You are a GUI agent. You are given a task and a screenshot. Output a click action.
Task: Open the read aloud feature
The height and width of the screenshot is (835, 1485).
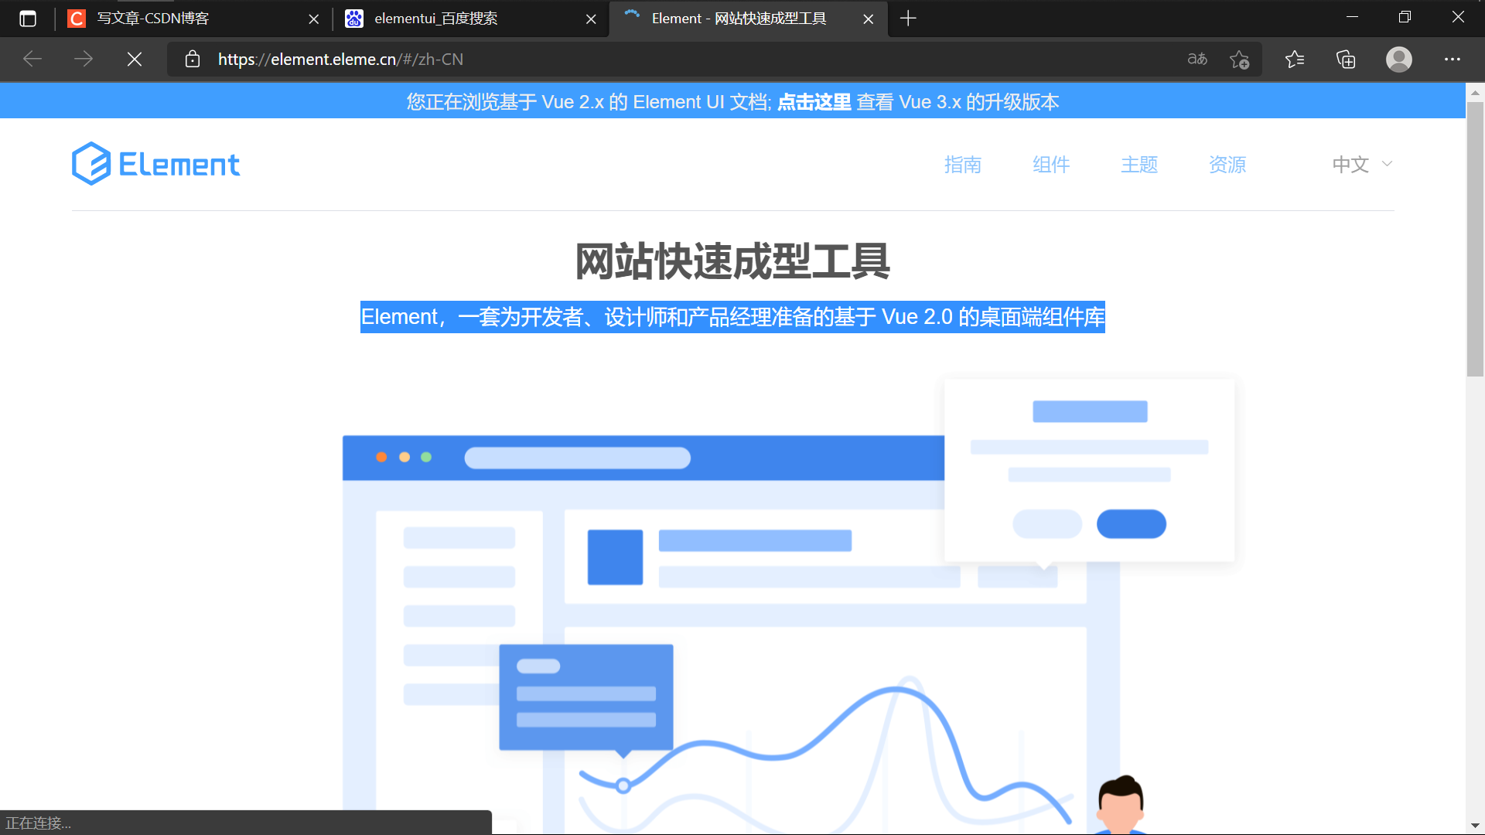1197,59
